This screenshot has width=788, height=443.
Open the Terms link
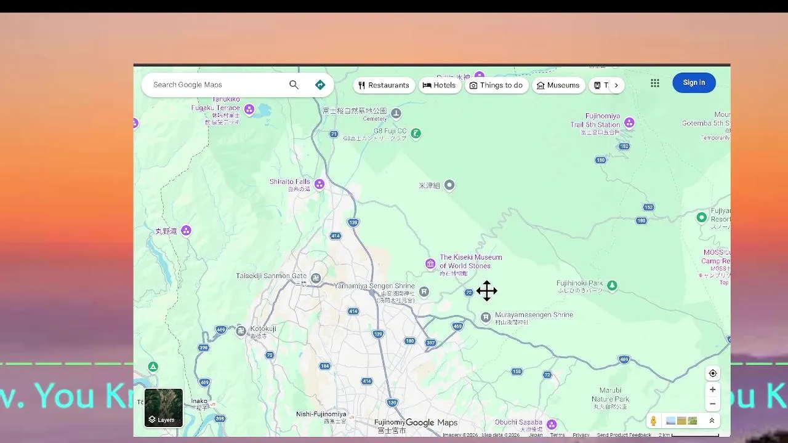[x=557, y=435]
